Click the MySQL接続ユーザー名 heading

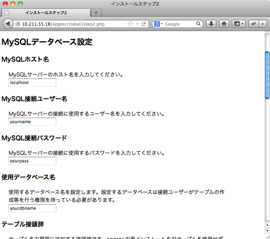[34, 99]
